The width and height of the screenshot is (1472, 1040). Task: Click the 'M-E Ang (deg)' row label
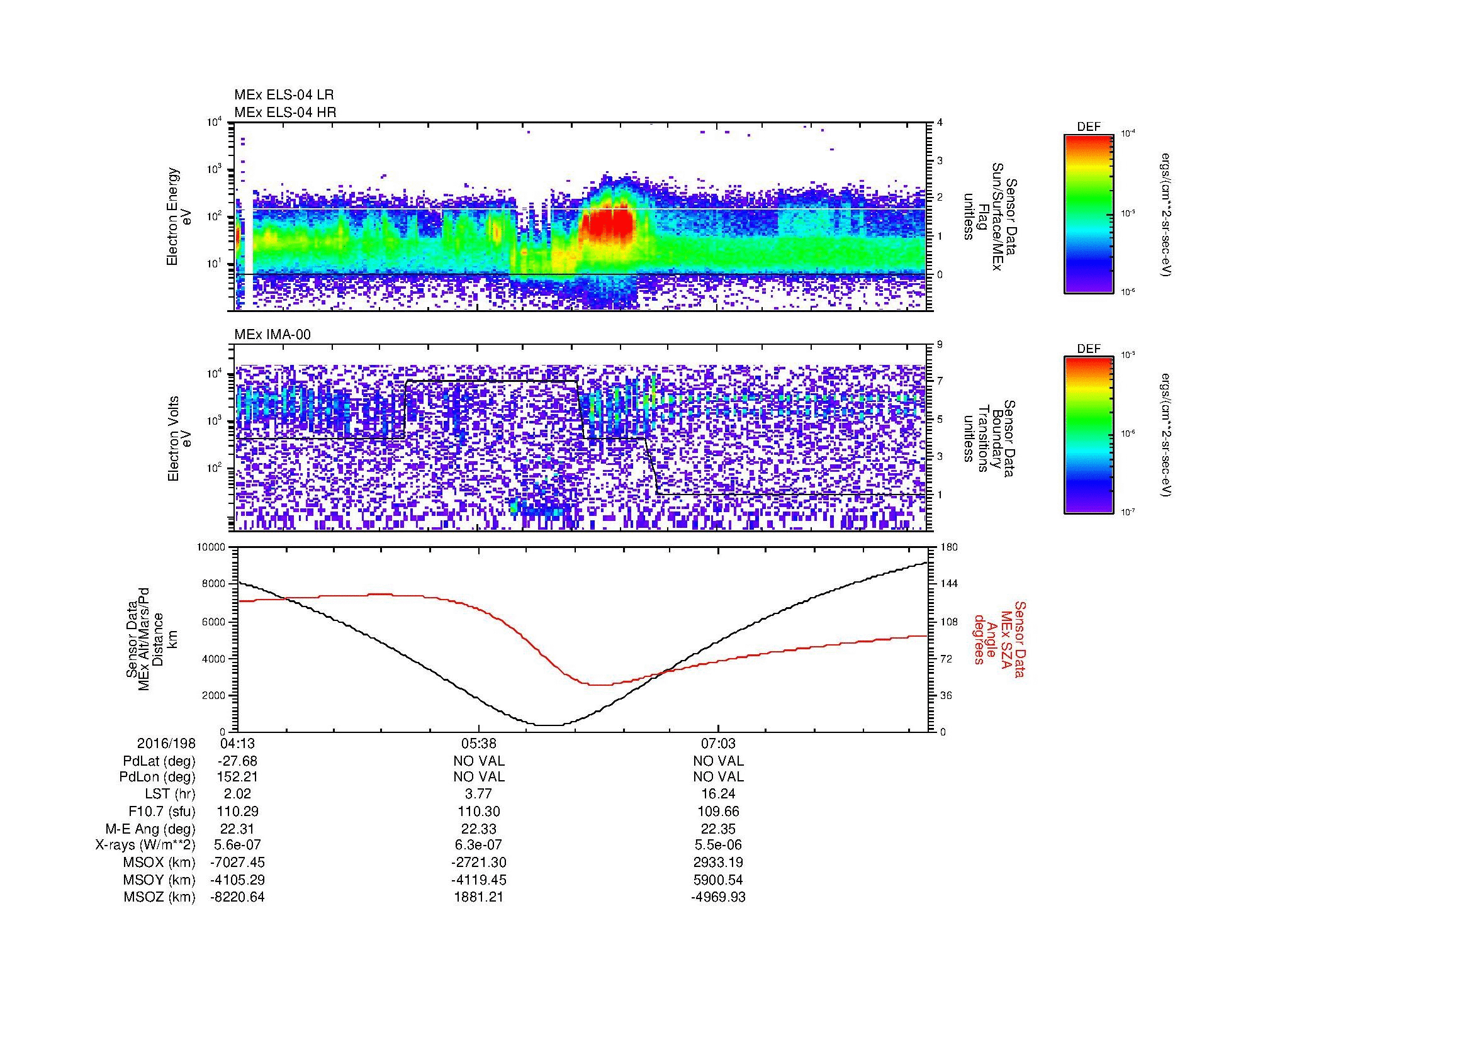pyautogui.click(x=150, y=829)
